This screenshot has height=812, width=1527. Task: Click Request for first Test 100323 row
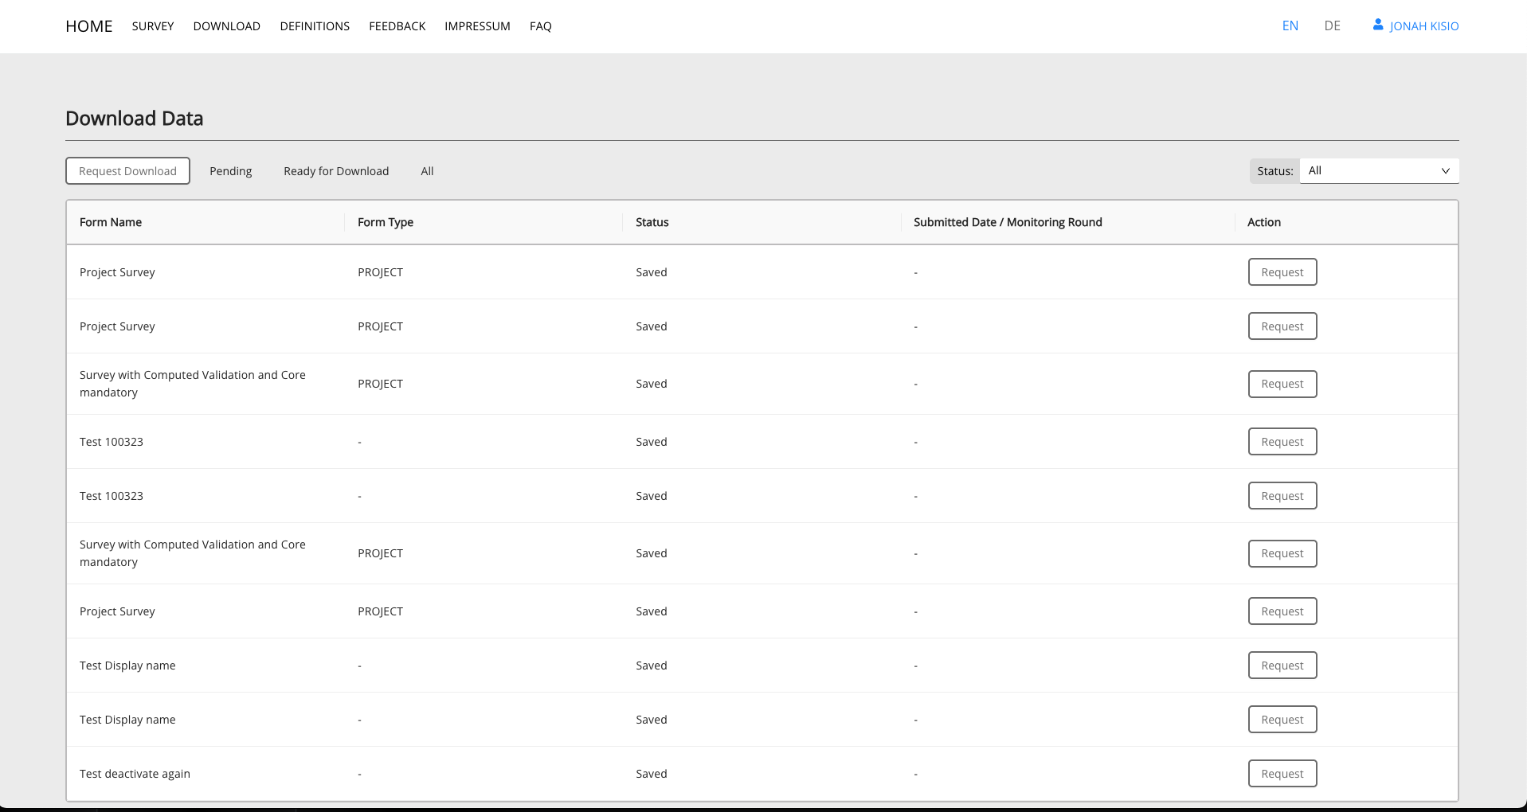click(1282, 442)
